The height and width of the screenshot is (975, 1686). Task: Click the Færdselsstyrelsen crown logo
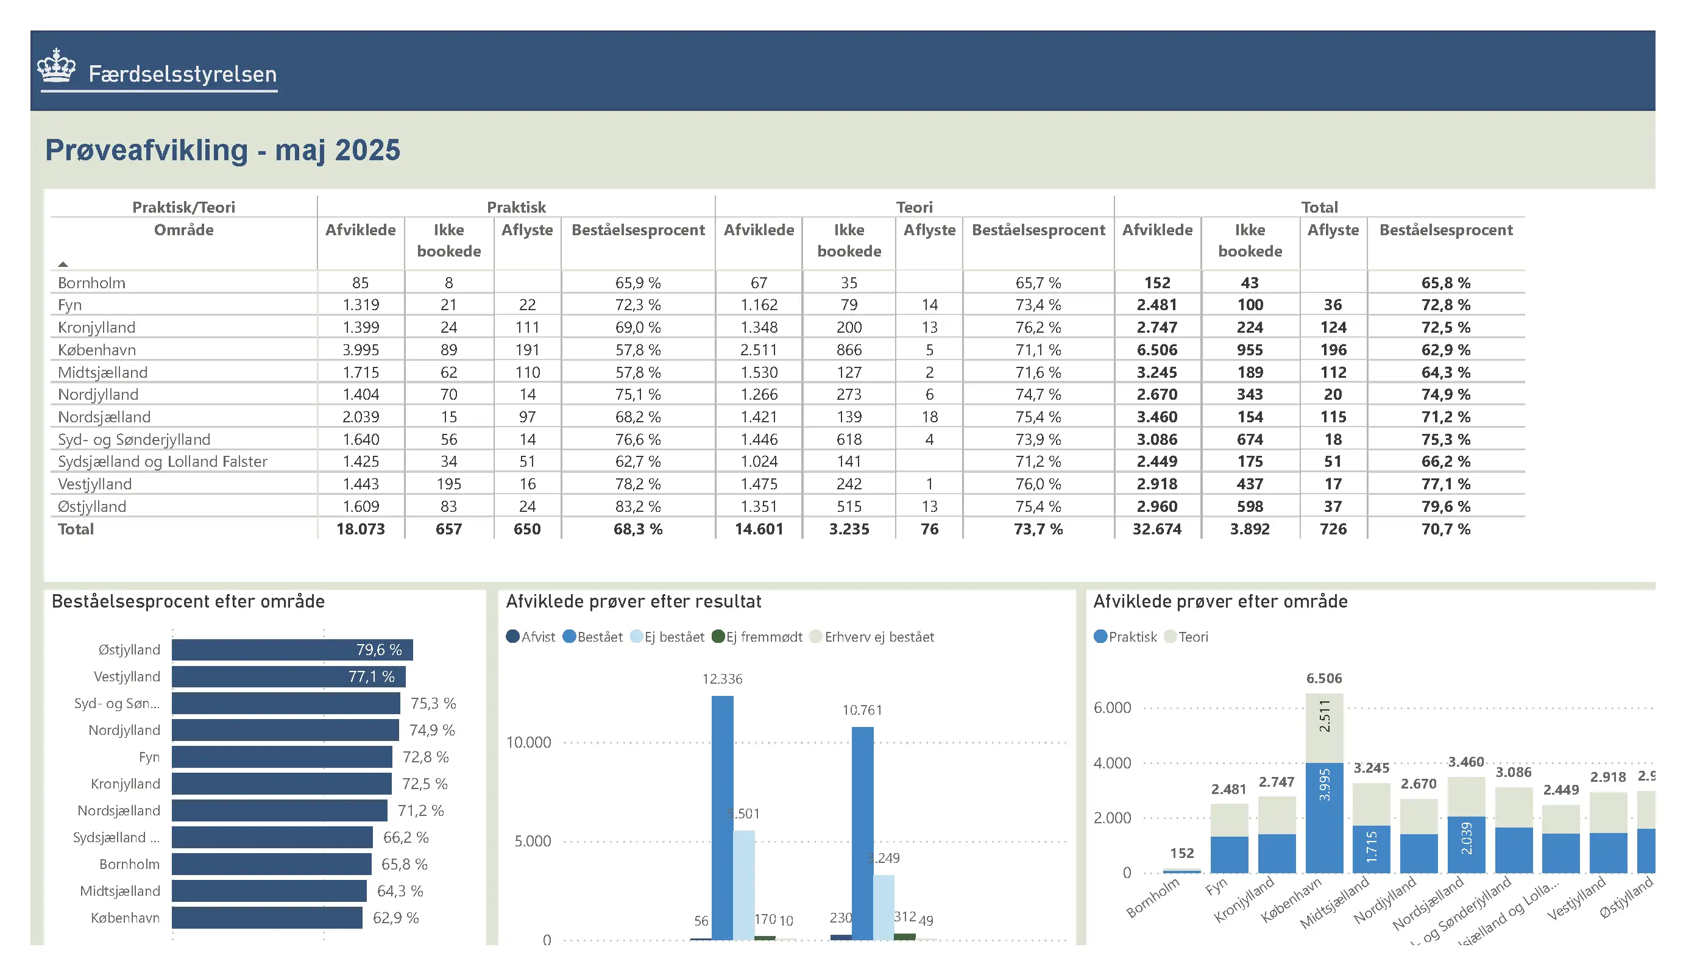[56, 66]
